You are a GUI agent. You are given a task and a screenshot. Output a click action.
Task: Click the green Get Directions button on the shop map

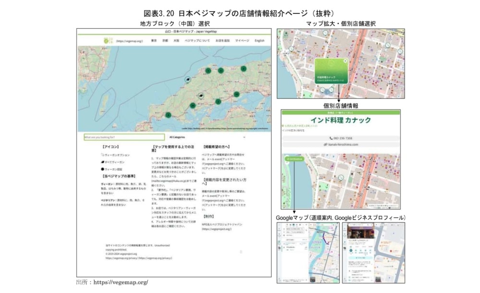tap(295, 159)
